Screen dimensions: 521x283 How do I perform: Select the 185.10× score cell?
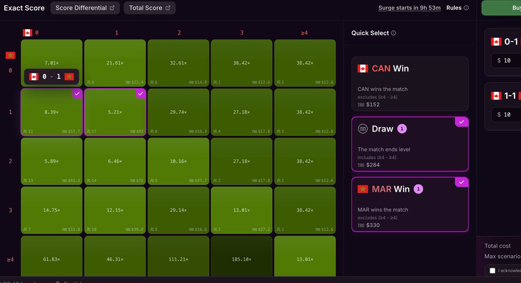(x=242, y=256)
